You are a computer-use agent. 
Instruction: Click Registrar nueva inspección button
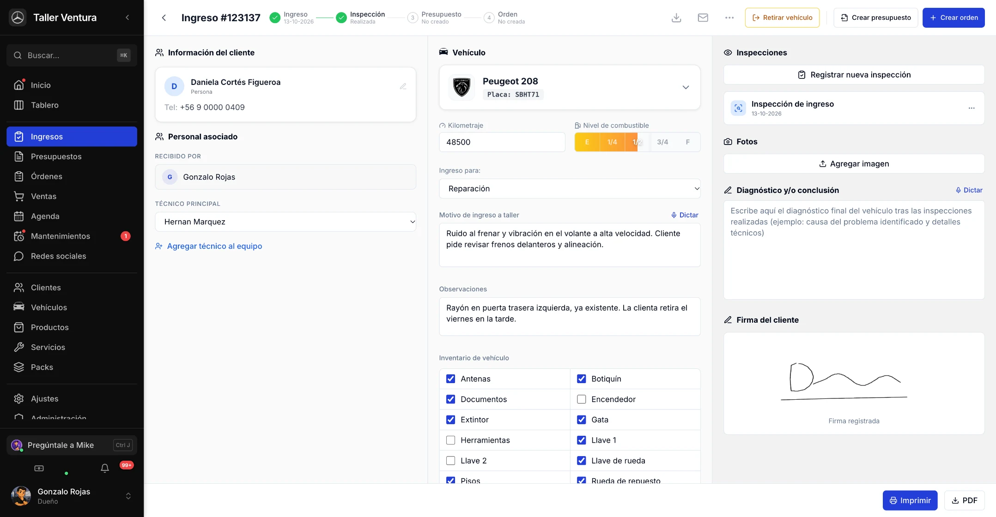(x=854, y=75)
